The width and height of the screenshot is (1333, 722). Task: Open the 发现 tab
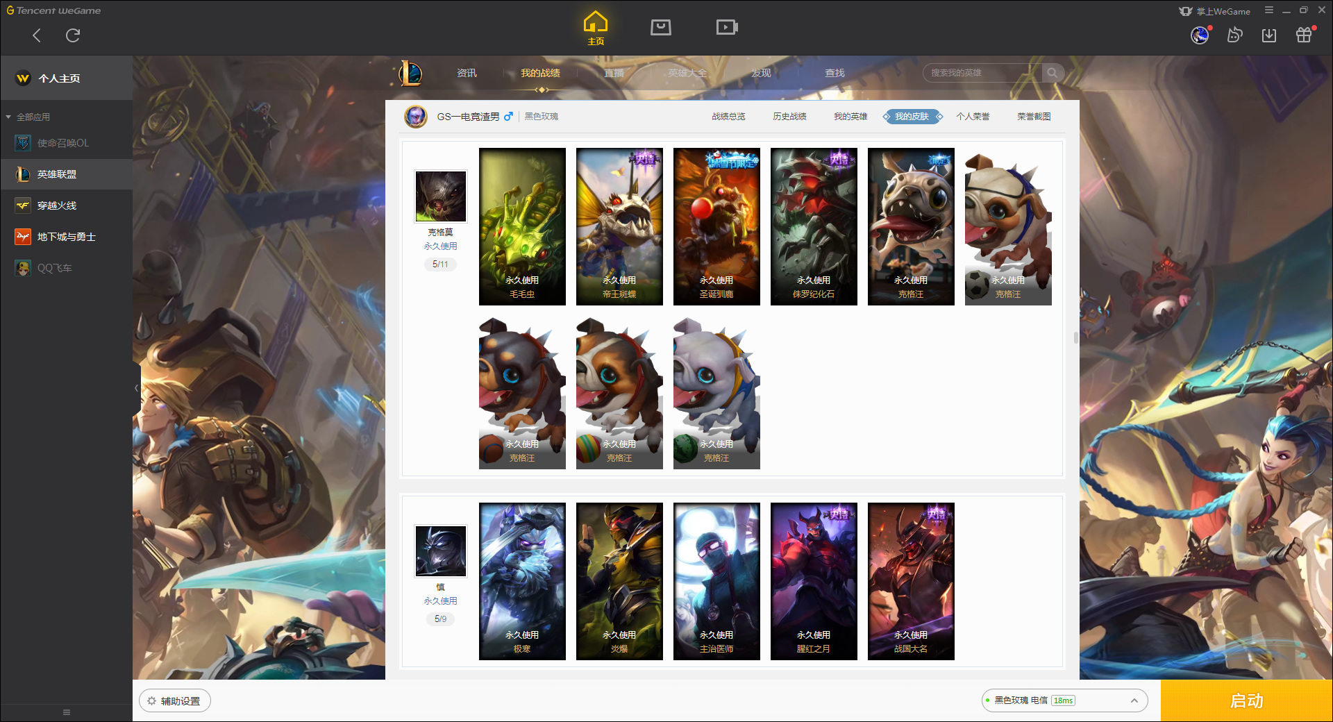click(x=761, y=73)
